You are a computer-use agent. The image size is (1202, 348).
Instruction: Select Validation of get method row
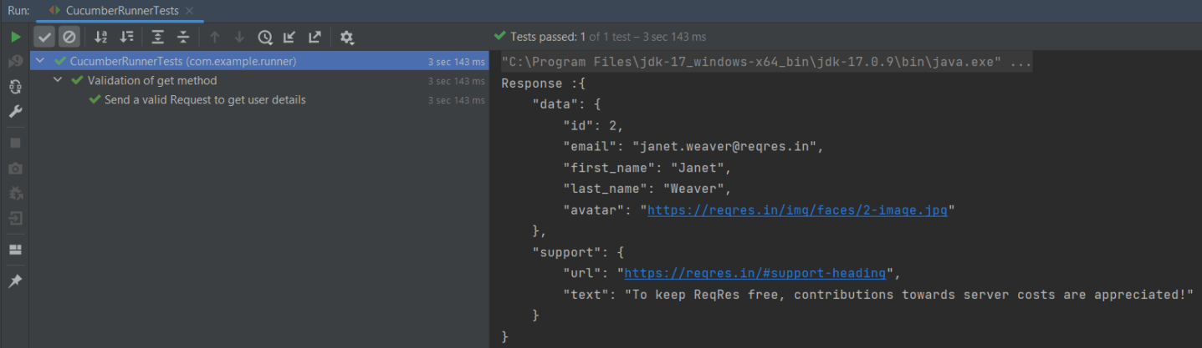click(x=259, y=81)
